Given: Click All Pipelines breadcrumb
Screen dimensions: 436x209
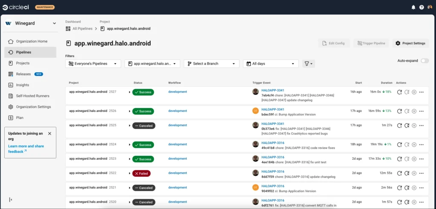Looking at the screenshot, I should point(79,28).
